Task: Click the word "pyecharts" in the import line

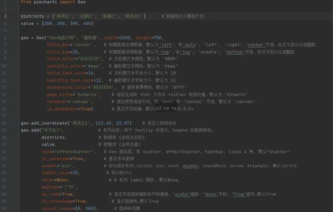Action: [45, 2]
